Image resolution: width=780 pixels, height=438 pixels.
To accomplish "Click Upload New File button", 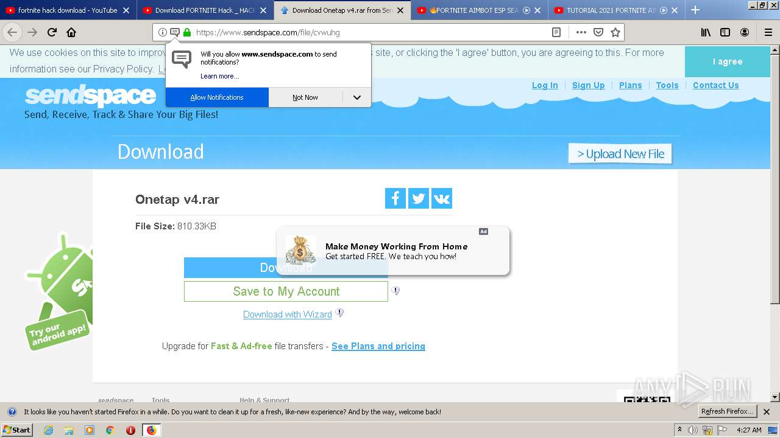I will 620,154.
